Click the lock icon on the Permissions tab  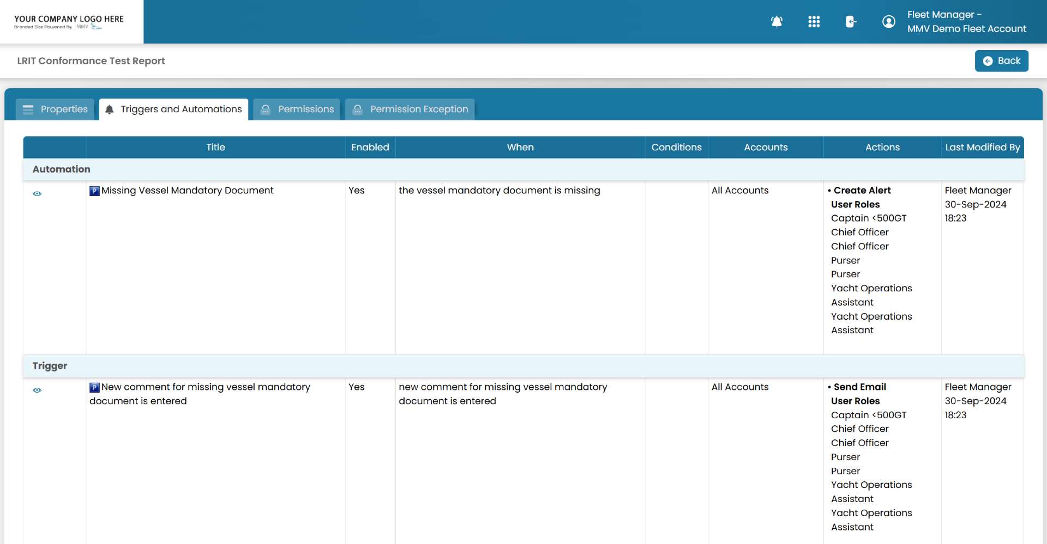pos(265,109)
